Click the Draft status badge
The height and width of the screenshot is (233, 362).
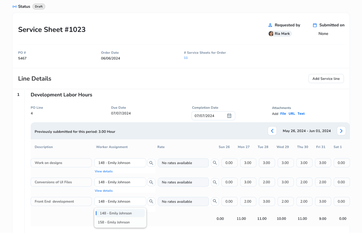pos(39,6)
